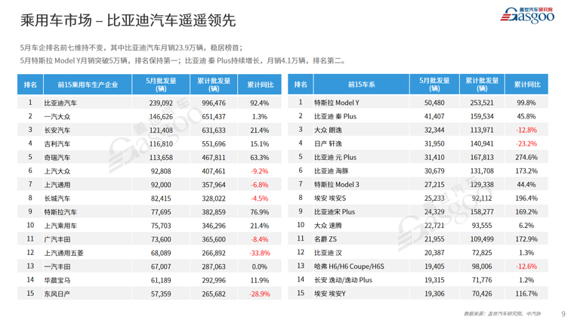Select the red value '-28.9%'

(260, 294)
